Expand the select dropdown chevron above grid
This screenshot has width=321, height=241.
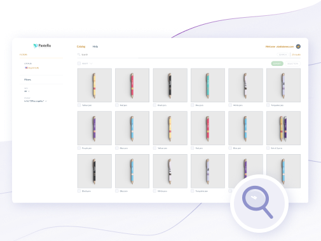click(91, 63)
